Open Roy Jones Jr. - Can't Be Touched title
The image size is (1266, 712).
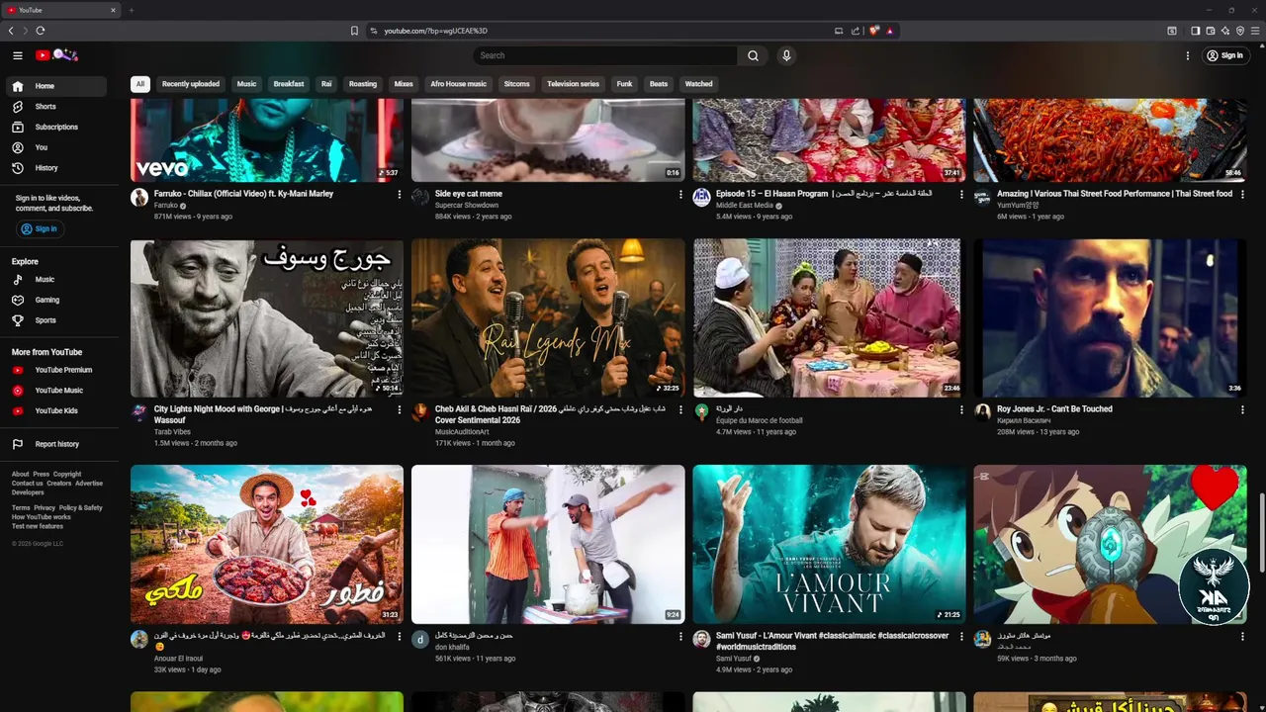click(1054, 409)
